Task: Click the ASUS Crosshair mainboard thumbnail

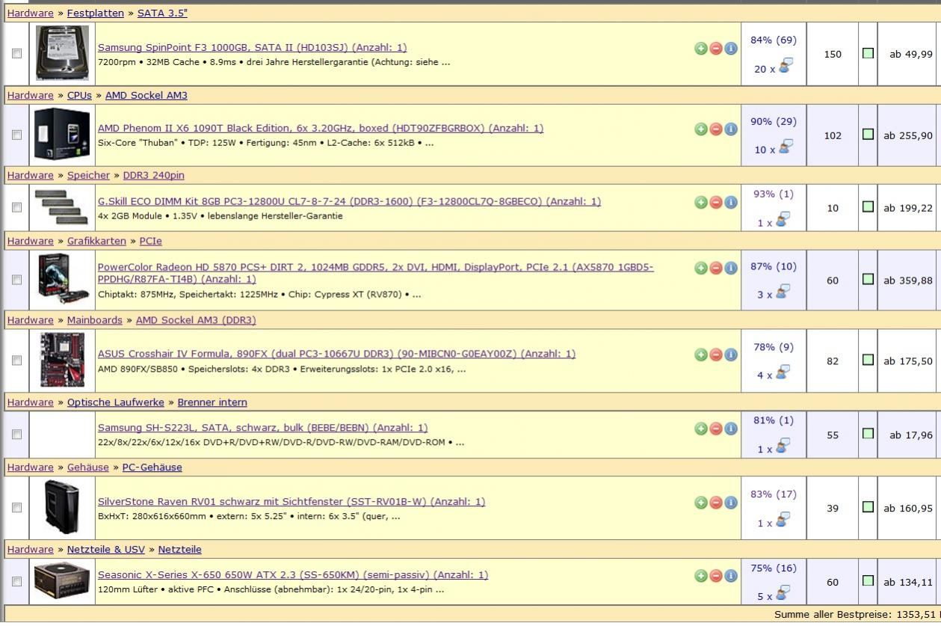Action: coord(63,360)
